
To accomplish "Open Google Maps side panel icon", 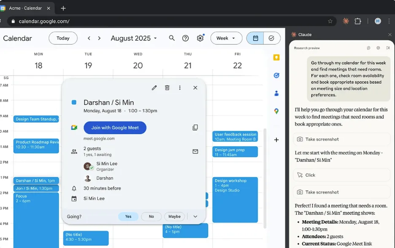I will point(276,111).
